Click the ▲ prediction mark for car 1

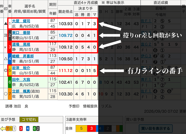coord(6,23)
